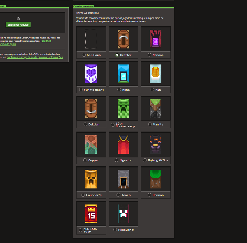Screen dimensions: 247x243
Task: Select the MCC 15th Year radio button
Action: tap(80, 230)
